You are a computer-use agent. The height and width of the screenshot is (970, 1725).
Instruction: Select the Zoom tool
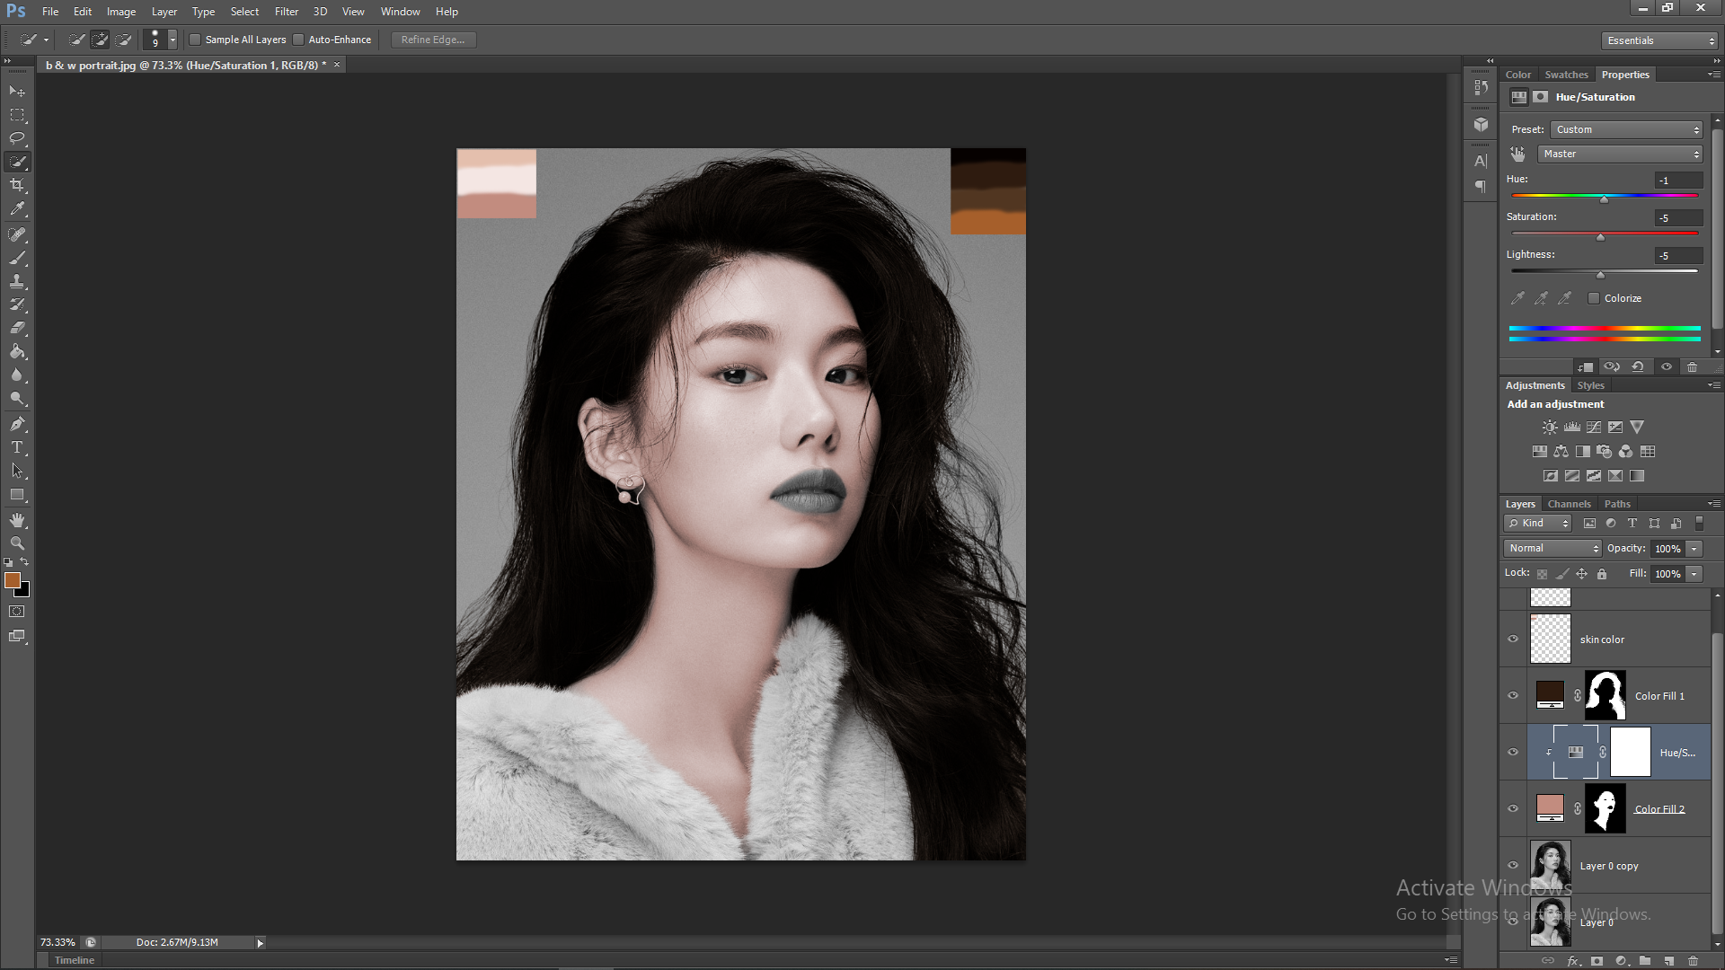(17, 544)
